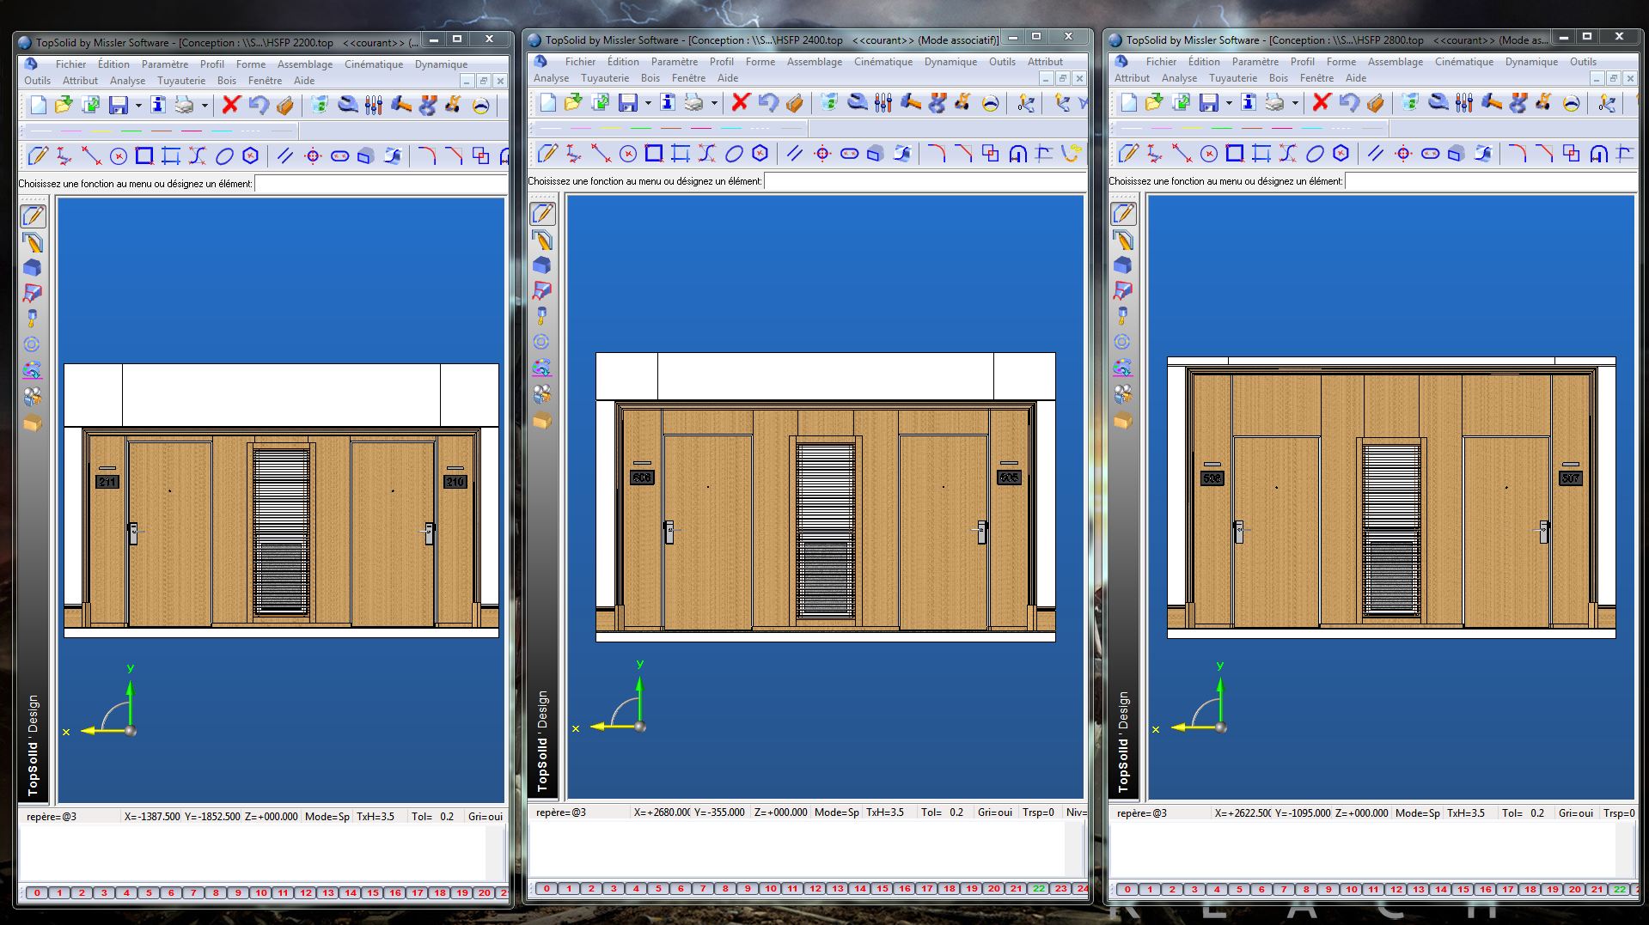1649x925 pixels.
Task: Expand the save dropdown arrow in HSFP 2800 window
Action: pyautogui.click(x=1229, y=104)
